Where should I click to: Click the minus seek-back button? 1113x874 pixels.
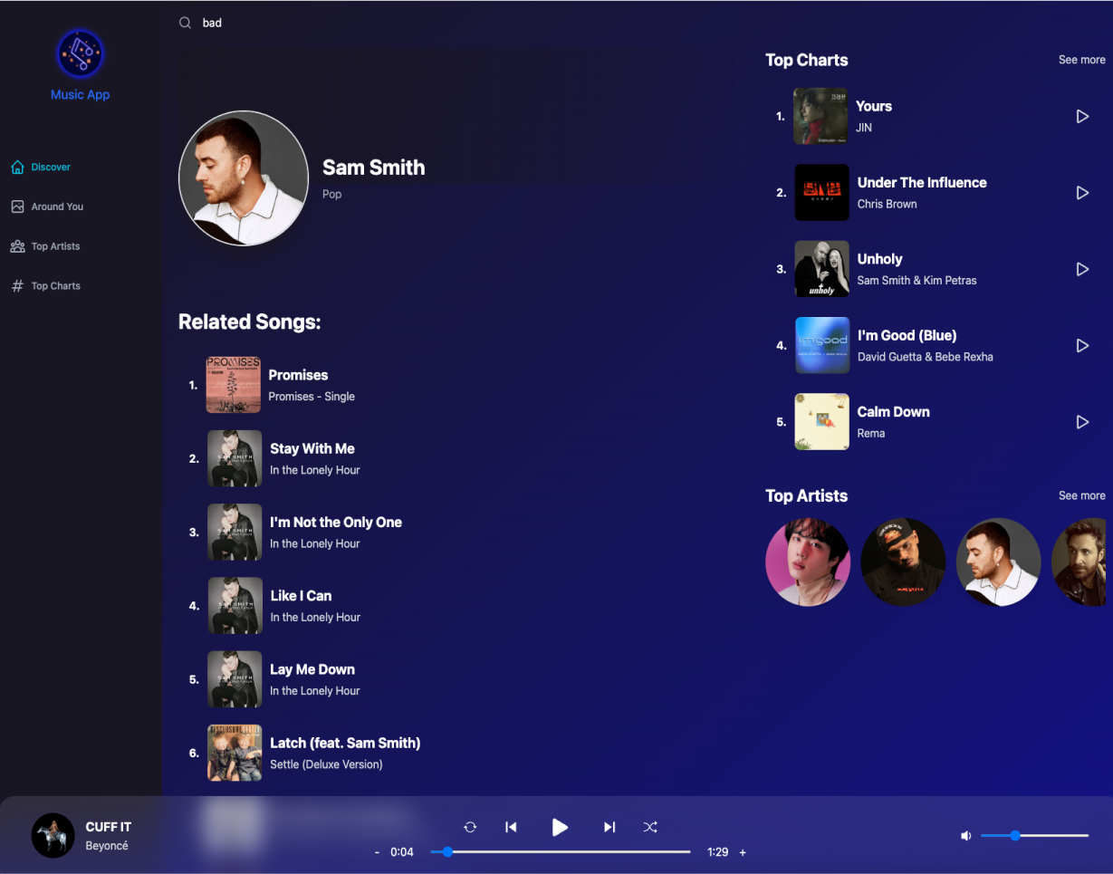tap(377, 852)
